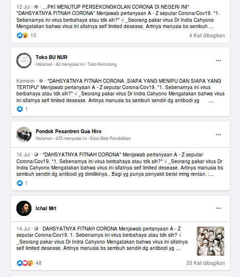
Task: Open the Pondok Pesantren Gua Hiro page link
Action: pyautogui.click(x=69, y=131)
